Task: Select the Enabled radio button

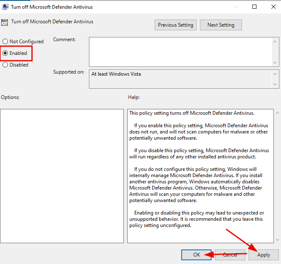Action: pyautogui.click(x=5, y=53)
